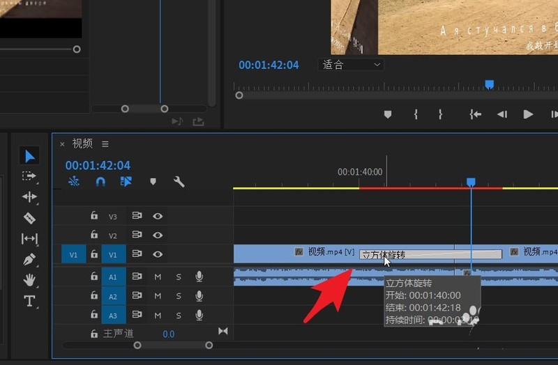The width and height of the screenshot is (558, 365).
Task: Open the 视频 sequence panel menu
Action: (105, 143)
